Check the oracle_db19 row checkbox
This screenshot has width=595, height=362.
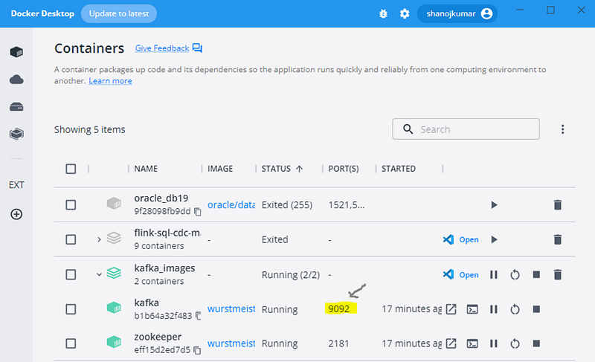tap(71, 205)
